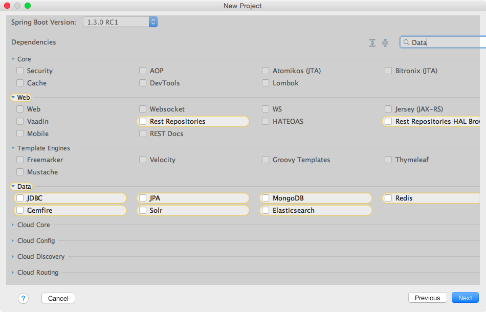This screenshot has width=486, height=312.
Task: Click the Collapse All dependencies icon
Action: [x=385, y=43]
